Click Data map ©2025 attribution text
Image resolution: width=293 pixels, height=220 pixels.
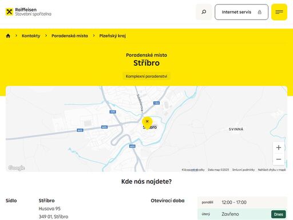[x=218, y=170]
